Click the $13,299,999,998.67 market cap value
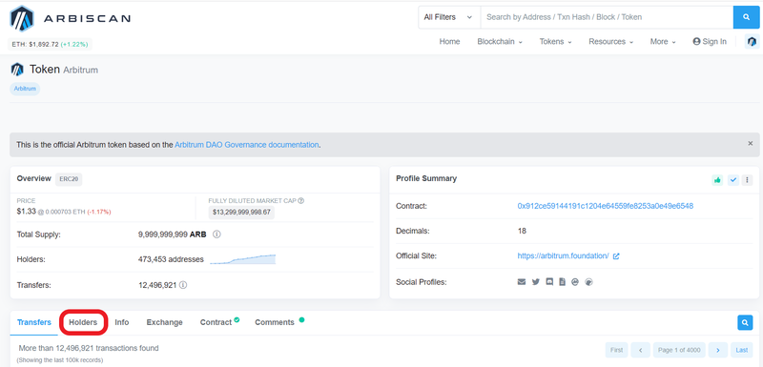Viewport: 763px width, 367px height. [241, 213]
